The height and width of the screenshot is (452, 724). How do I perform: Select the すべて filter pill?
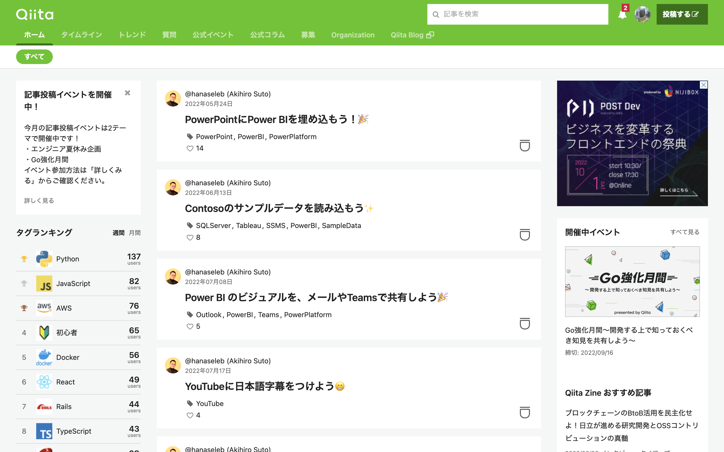pos(34,57)
